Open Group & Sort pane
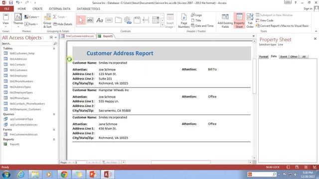Image resolution: width=319 pixels, height=179 pixels. pyautogui.click(x=47, y=21)
